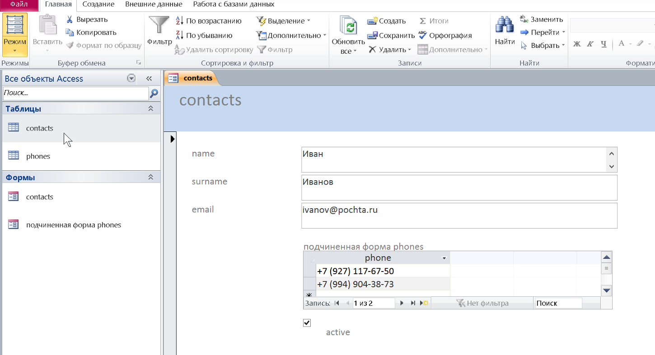The height and width of the screenshot is (355, 655).
Task: Click Заменить replace button
Action: tap(542, 19)
